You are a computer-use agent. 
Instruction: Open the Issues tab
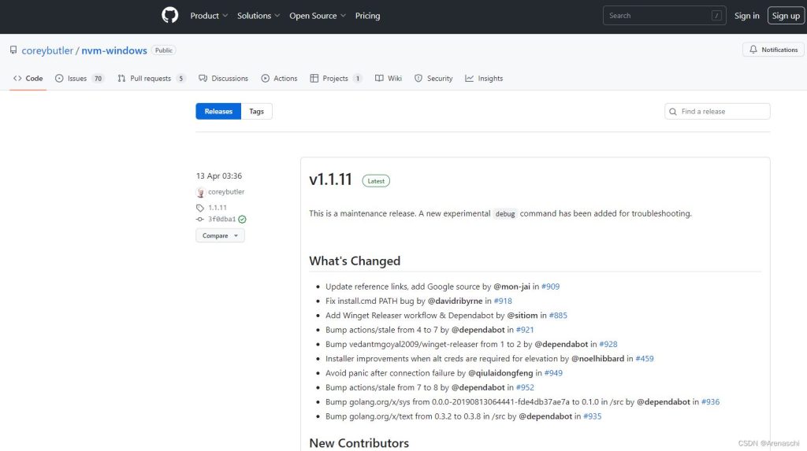pos(79,79)
